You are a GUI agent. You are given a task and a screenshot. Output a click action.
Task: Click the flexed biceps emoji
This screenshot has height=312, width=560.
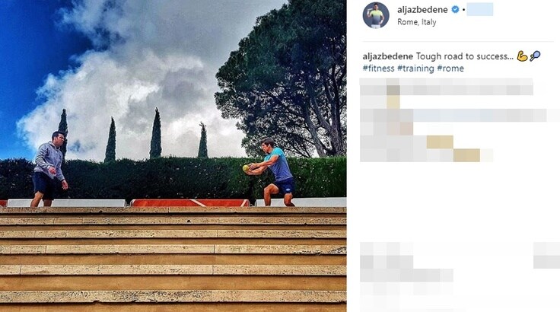522,56
